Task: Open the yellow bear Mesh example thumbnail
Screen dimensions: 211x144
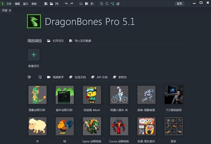Action: click(92, 95)
